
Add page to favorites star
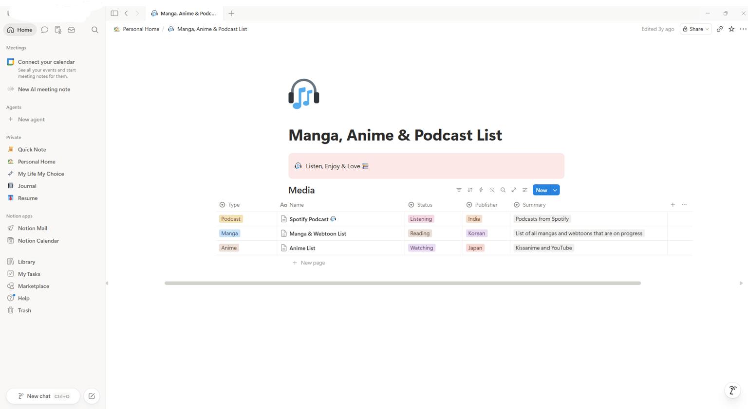731,29
